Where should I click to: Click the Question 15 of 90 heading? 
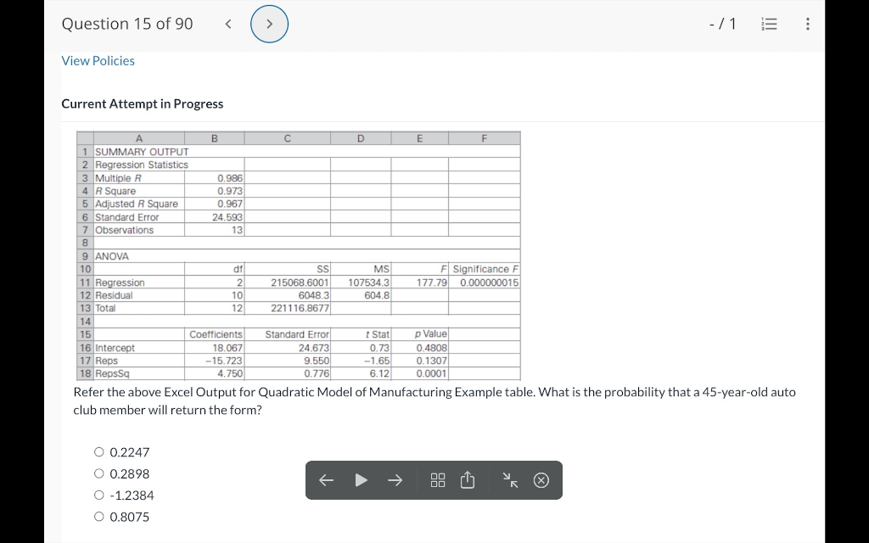[x=127, y=24]
